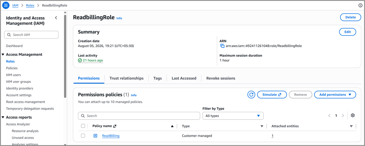This screenshot has width=365, height=146.
Task: Select all policies with the header checkbox
Action: pos(83,126)
